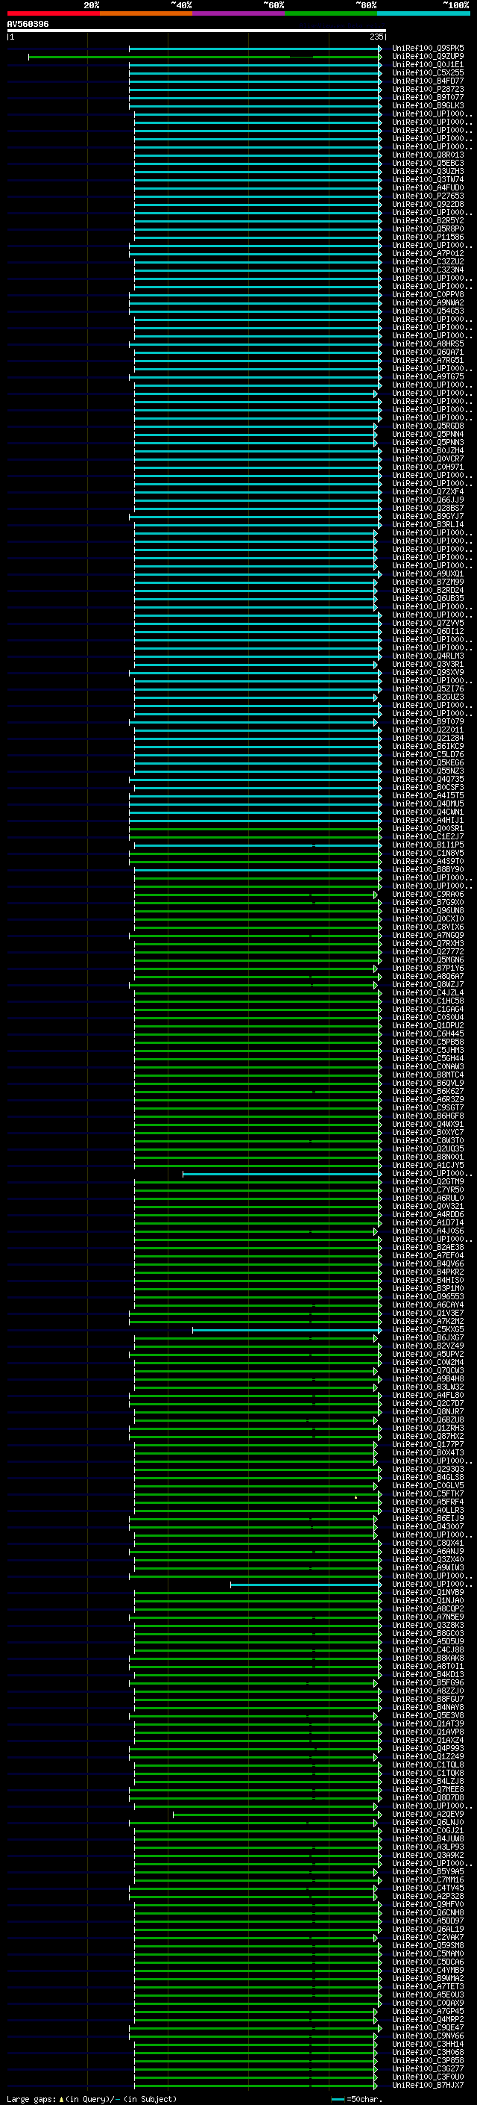Select the UniRef100_Q21284 label
This screenshot has height=2105, width=477.
coord(428,738)
